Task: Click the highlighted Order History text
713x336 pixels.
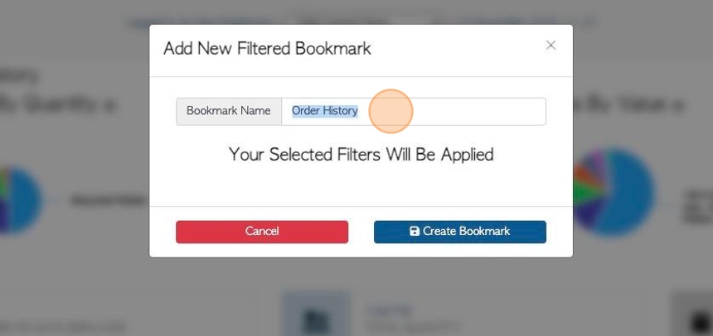Action: (325, 111)
